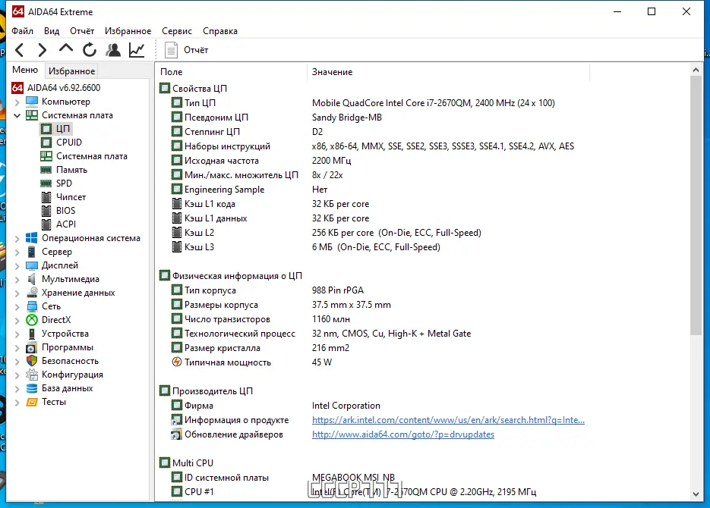Click the Back navigation arrow
The image size is (710, 508).
[20, 50]
